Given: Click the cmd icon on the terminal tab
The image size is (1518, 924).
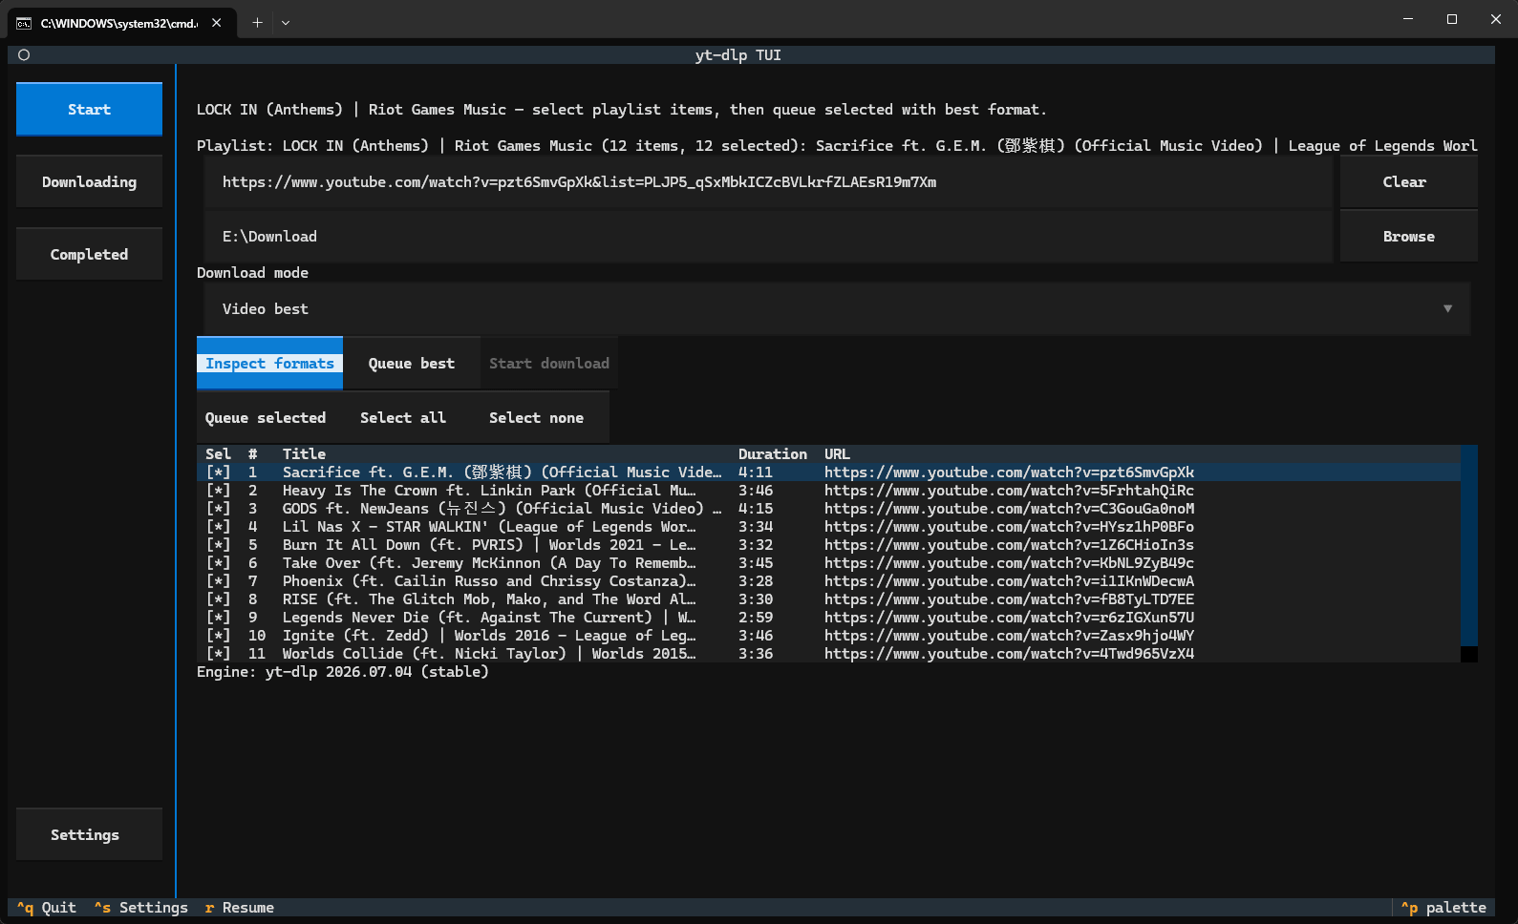Looking at the screenshot, I should 24,23.
